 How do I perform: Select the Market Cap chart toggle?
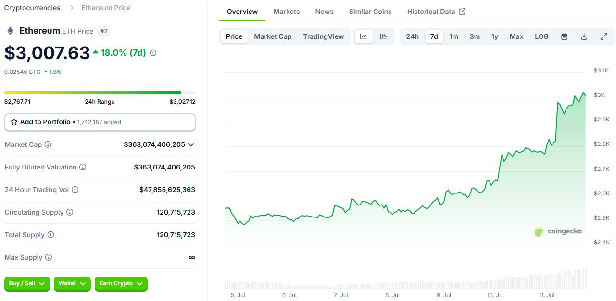273,36
